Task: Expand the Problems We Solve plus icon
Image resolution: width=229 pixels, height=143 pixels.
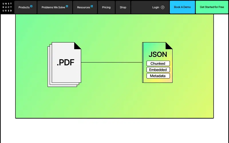Action: (67, 6)
